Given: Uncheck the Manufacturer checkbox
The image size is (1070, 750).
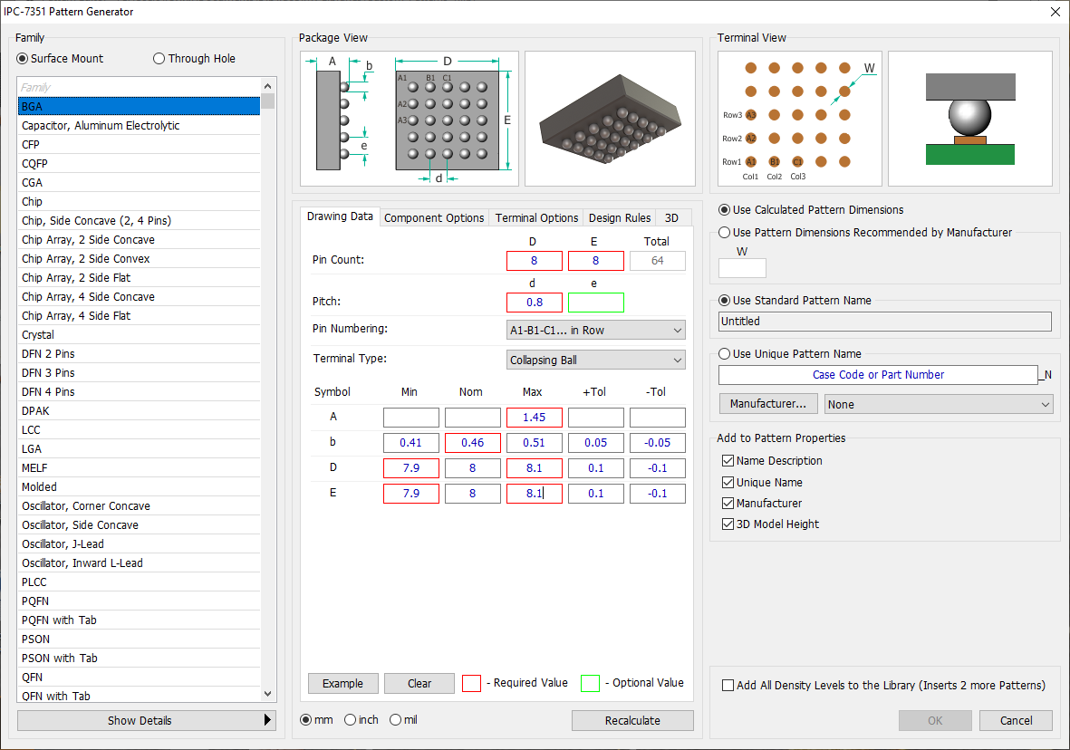Looking at the screenshot, I should pos(728,503).
